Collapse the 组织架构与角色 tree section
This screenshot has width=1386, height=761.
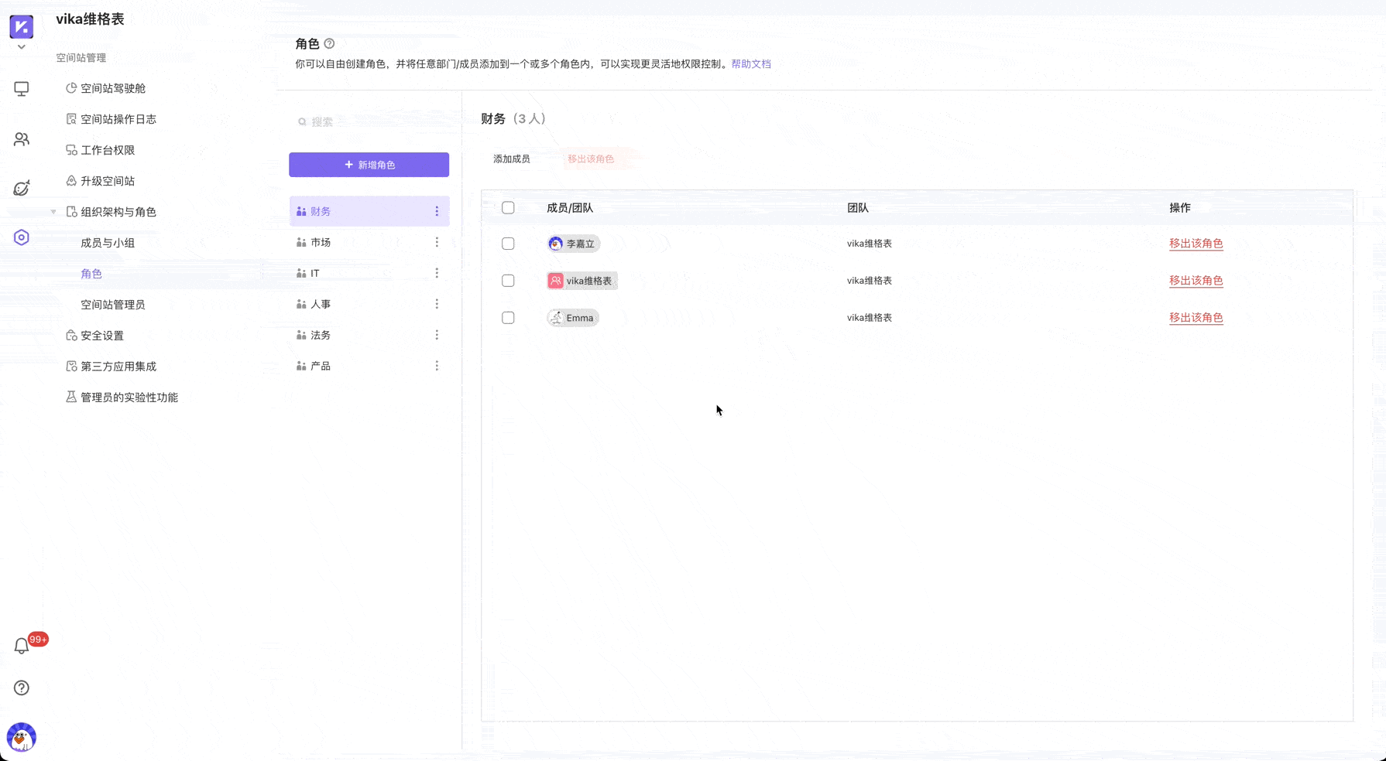click(53, 212)
